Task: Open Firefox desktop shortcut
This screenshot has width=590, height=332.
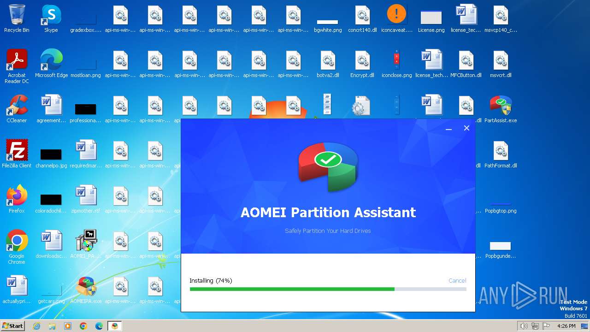Action: pos(17,200)
